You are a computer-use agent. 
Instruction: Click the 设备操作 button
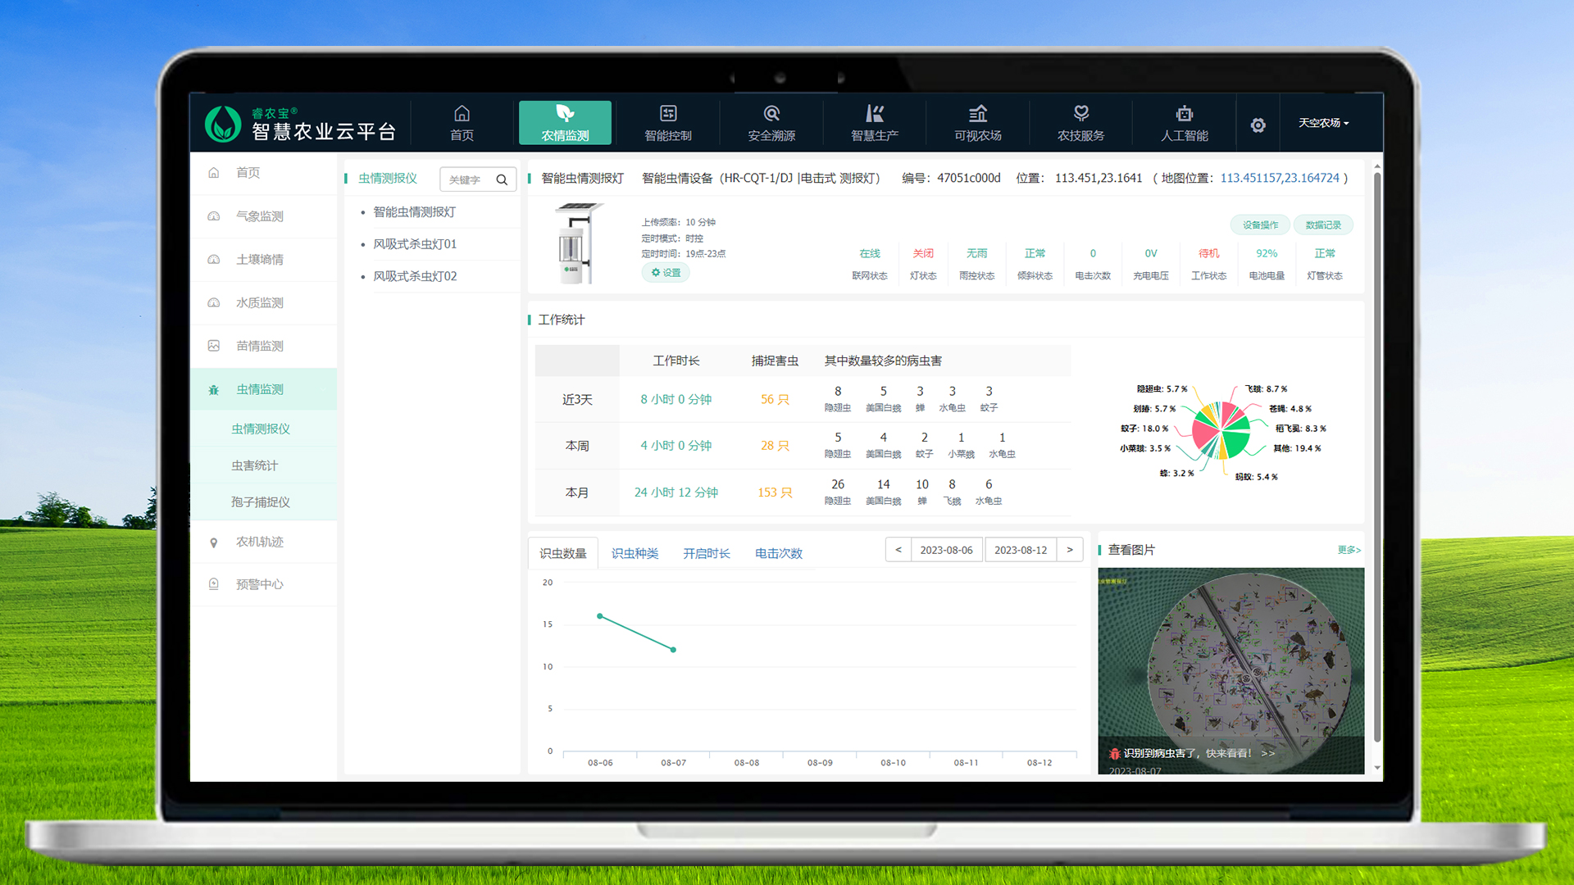pos(1260,225)
